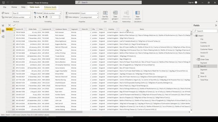
Task: Switch to the Column tools tab
Action: pyautogui.click(x=50, y=7)
